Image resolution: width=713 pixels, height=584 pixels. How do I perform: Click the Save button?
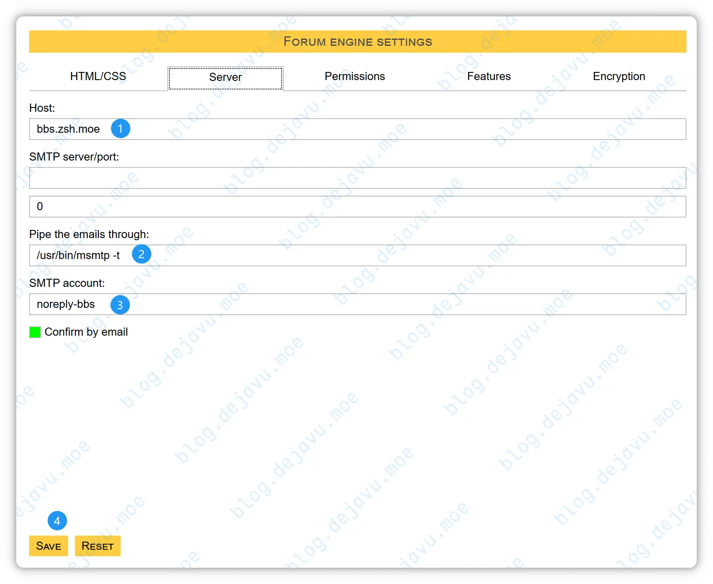tap(48, 546)
